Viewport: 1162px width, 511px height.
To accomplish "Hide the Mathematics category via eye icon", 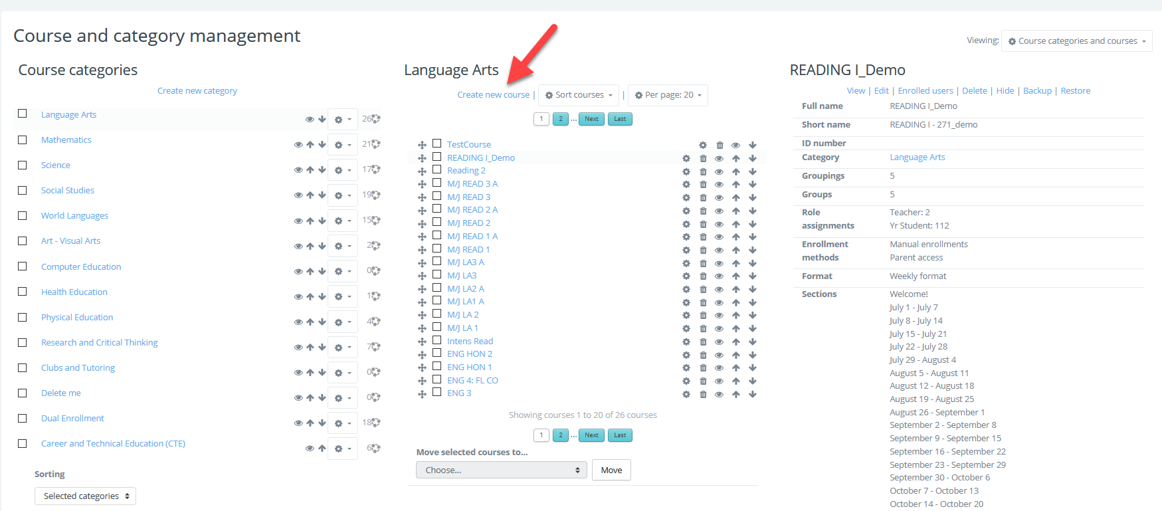I will (298, 144).
